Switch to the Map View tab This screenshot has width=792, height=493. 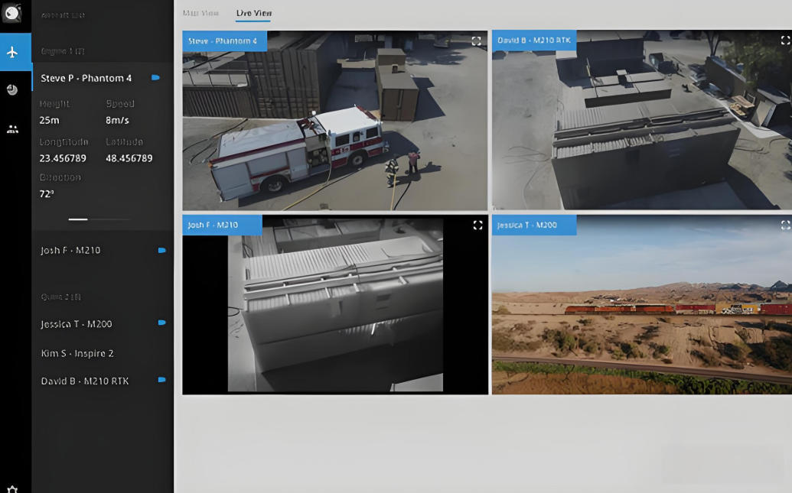click(200, 13)
